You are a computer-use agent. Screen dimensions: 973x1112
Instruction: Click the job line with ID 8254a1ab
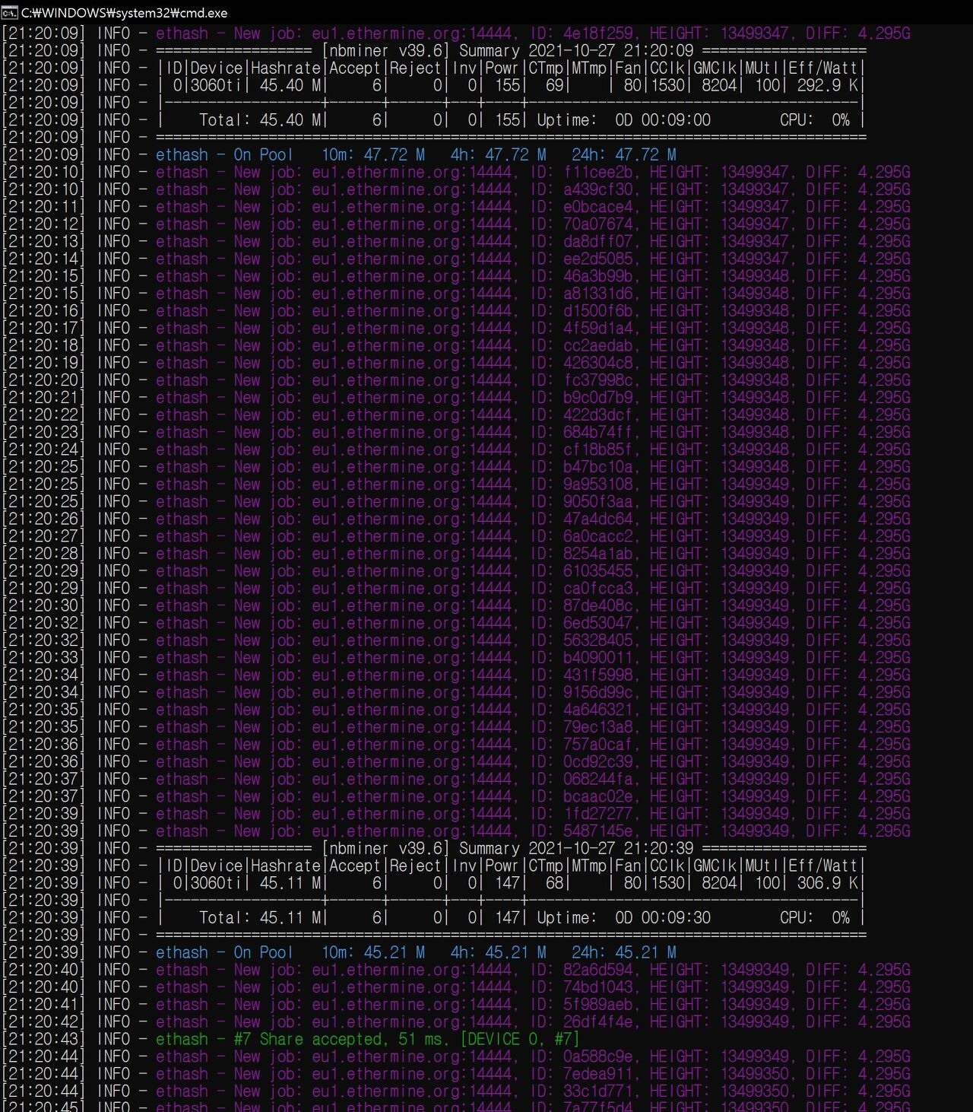click(x=456, y=554)
